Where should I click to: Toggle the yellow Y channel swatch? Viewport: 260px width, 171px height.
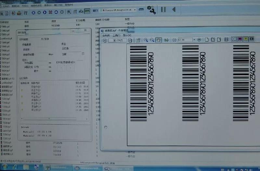246,39
